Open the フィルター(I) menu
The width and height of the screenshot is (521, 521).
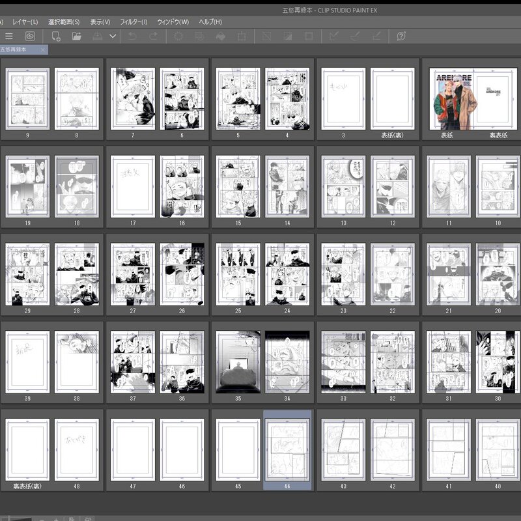134,22
